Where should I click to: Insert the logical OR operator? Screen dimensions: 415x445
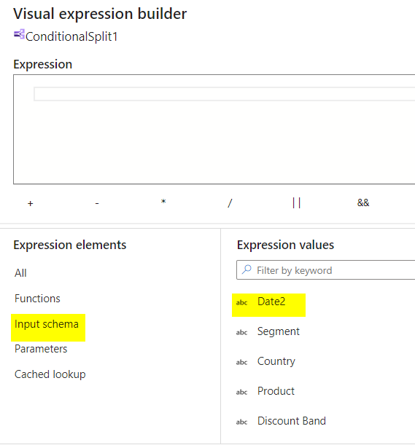(x=296, y=203)
